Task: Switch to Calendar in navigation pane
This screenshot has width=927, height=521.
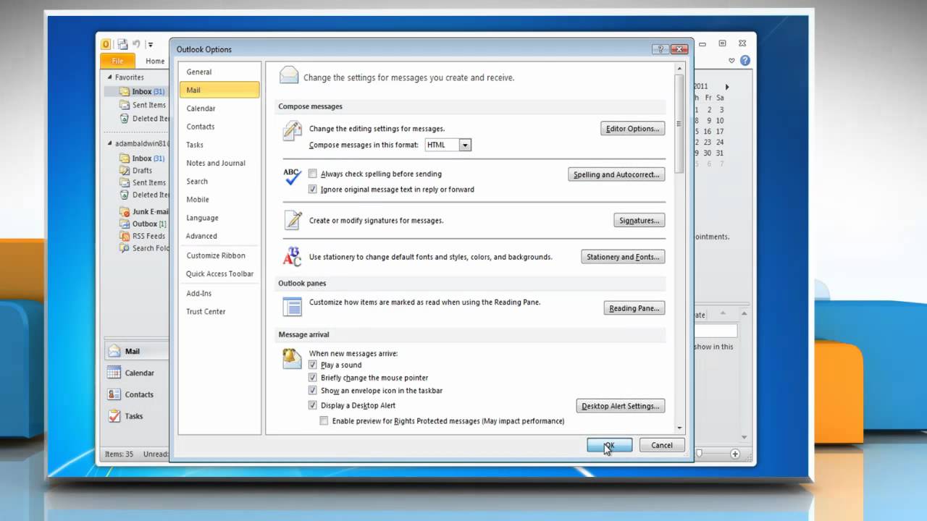Action: (136, 373)
